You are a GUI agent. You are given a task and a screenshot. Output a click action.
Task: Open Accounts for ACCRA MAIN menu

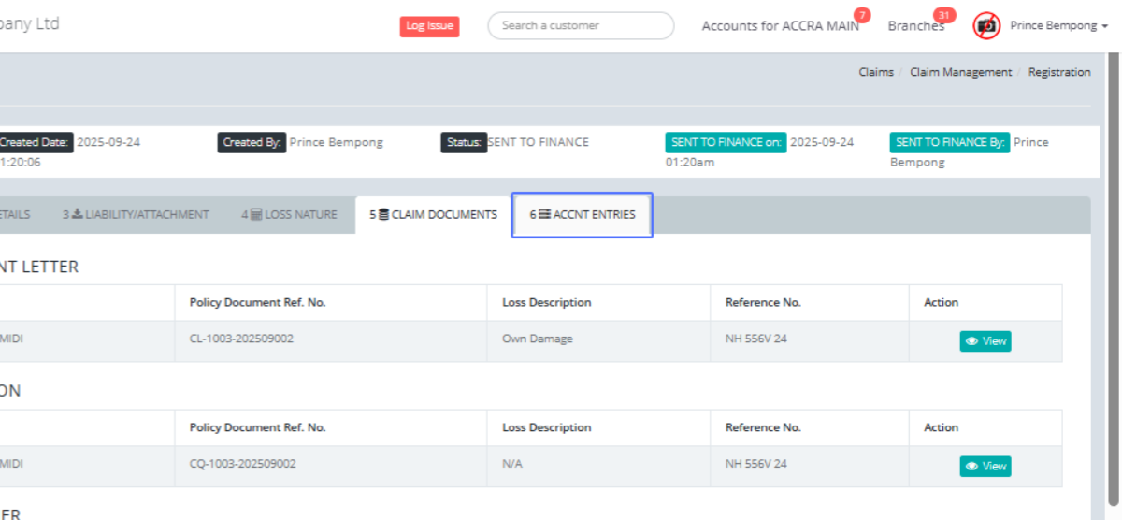pos(780,26)
